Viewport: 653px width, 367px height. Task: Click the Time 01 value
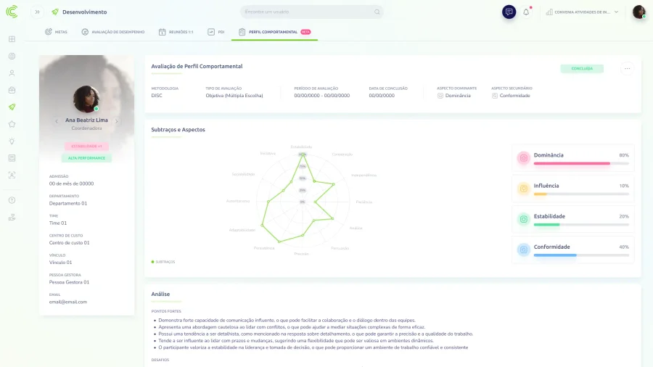click(x=58, y=223)
